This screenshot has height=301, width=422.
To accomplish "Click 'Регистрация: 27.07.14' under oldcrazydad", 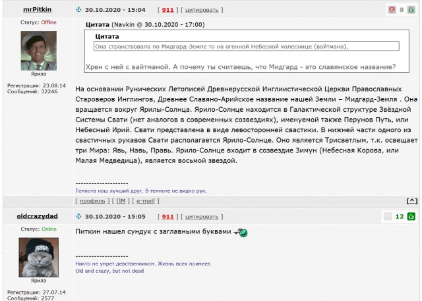I will pos(36,292).
